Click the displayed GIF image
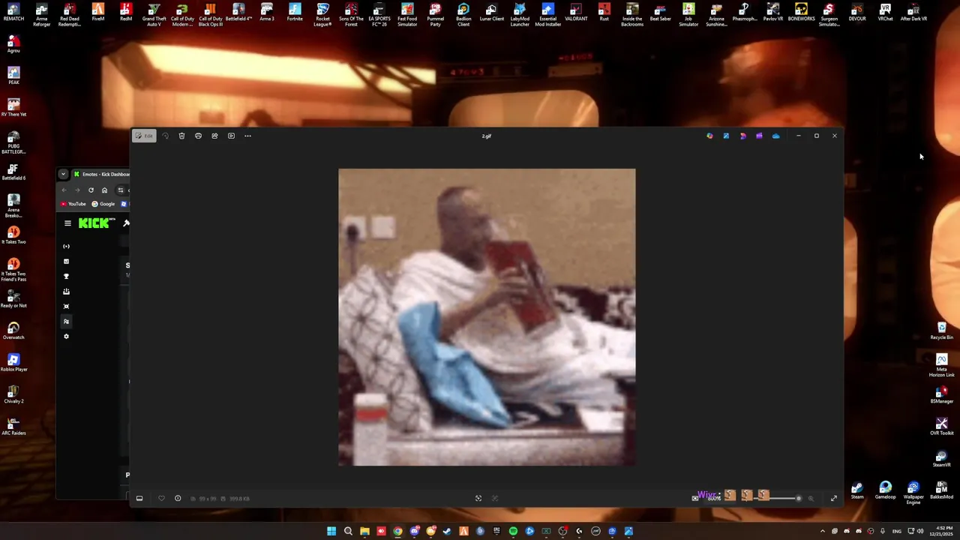This screenshot has width=960, height=540. pyautogui.click(x=487, y=317)
